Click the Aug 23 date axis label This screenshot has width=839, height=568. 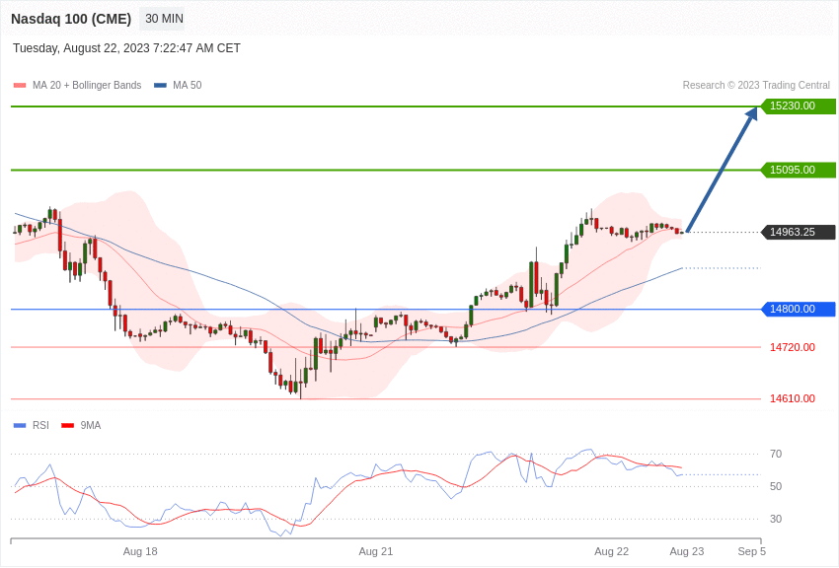point(687,551)
